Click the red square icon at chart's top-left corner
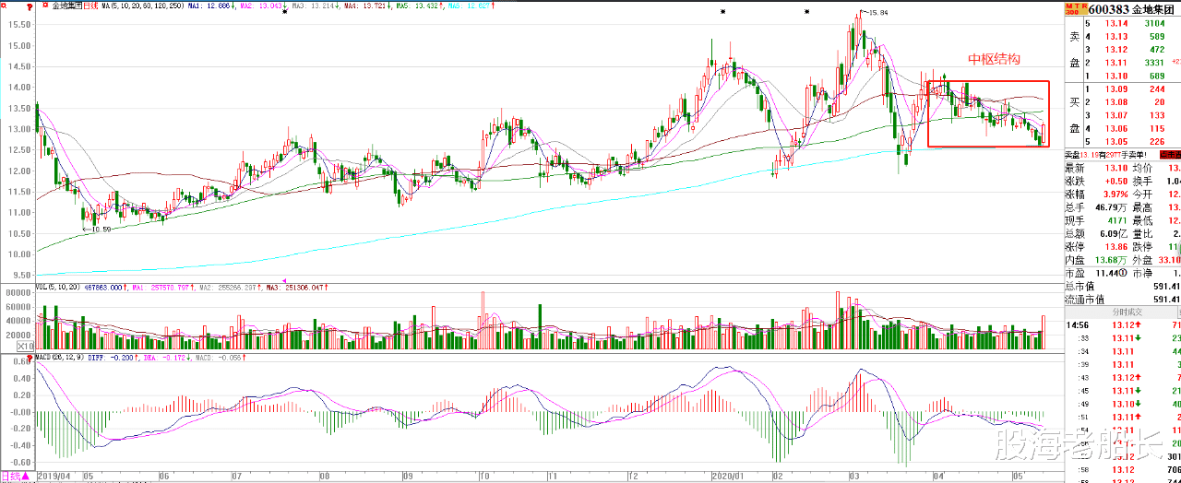This screenshot has height=483, width=1181. pyautogui.click(x=5, y=5)
